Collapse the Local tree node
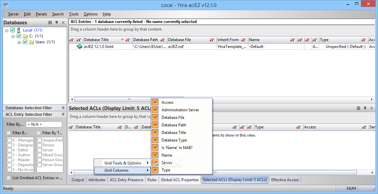The image size is (378, 194). pos(7,31)
